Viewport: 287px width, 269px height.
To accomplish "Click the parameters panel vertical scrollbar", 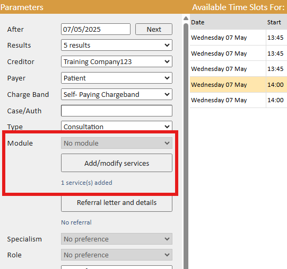I will (x=186, y=146).
